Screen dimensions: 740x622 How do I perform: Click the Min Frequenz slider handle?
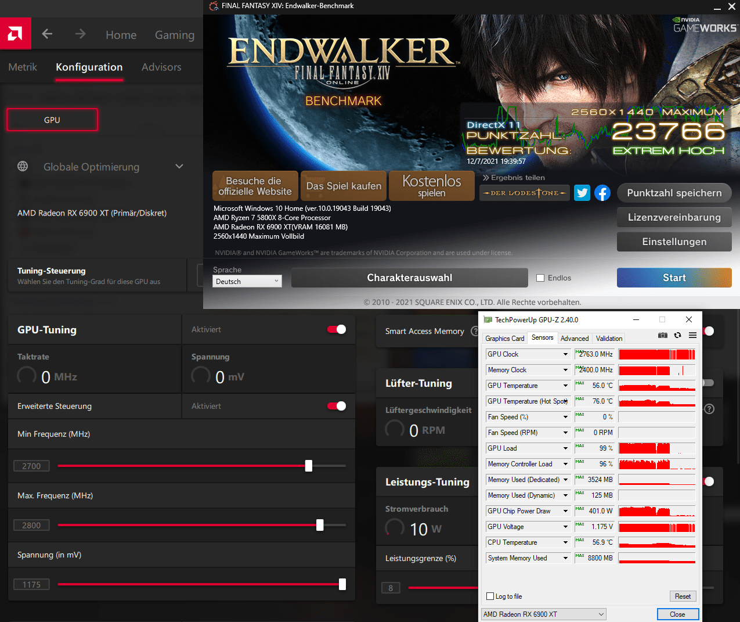(x=309, y=466)
